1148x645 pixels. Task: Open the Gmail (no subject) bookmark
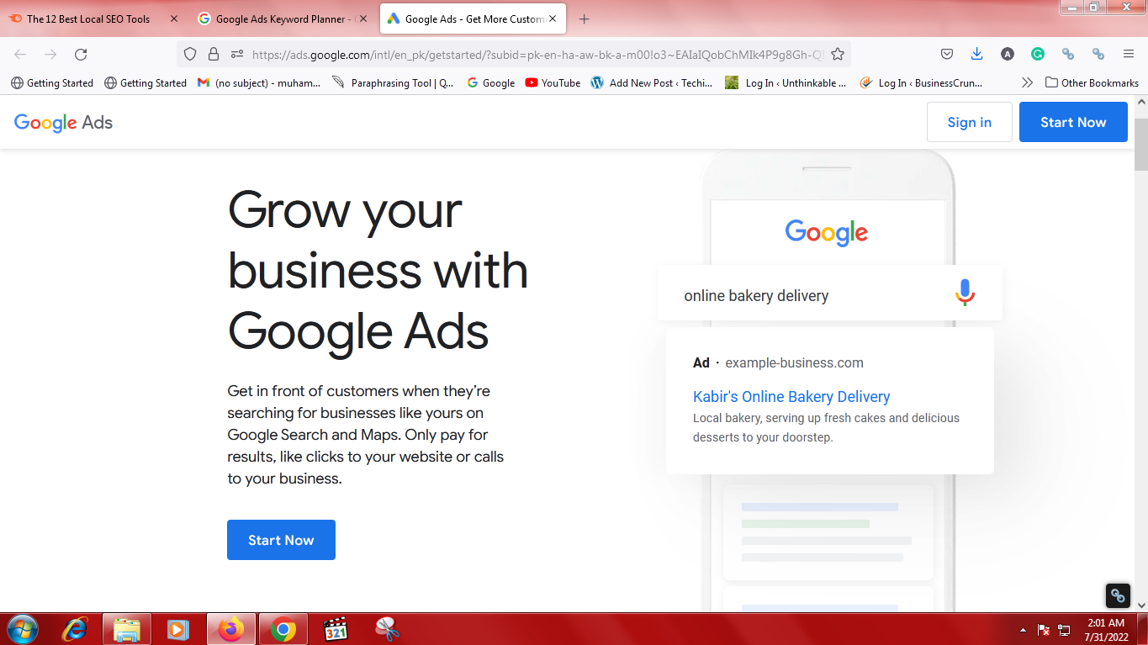(x=259, y=82)
